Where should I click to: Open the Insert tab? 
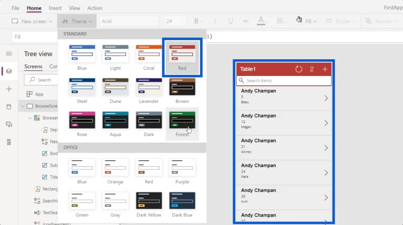(x=55, y=8)
